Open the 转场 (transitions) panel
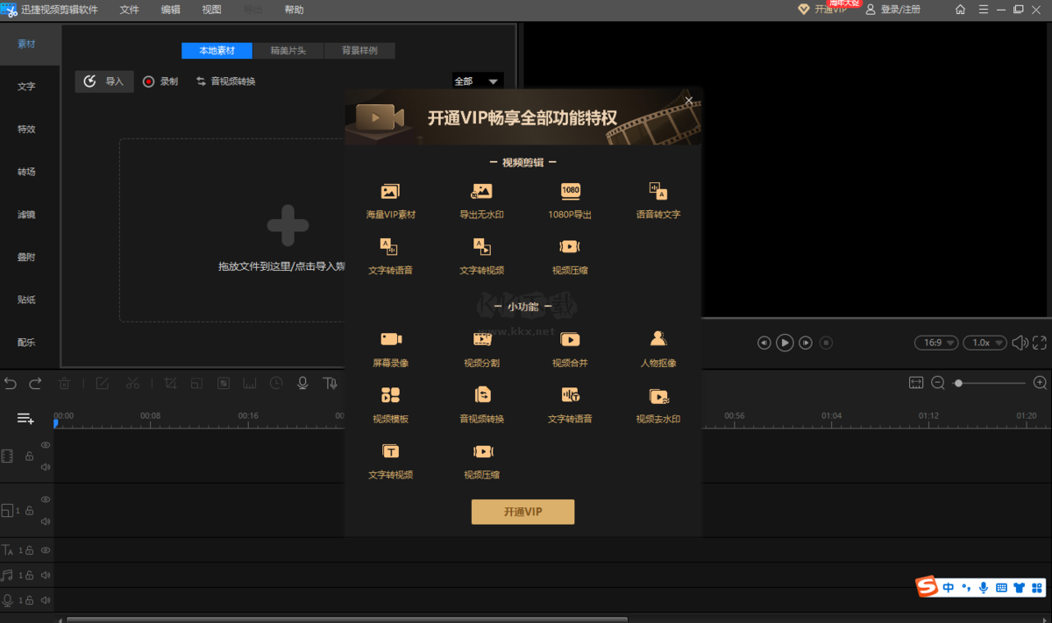1052x623 pixels. pyautogui.click(x=25, y=172)
